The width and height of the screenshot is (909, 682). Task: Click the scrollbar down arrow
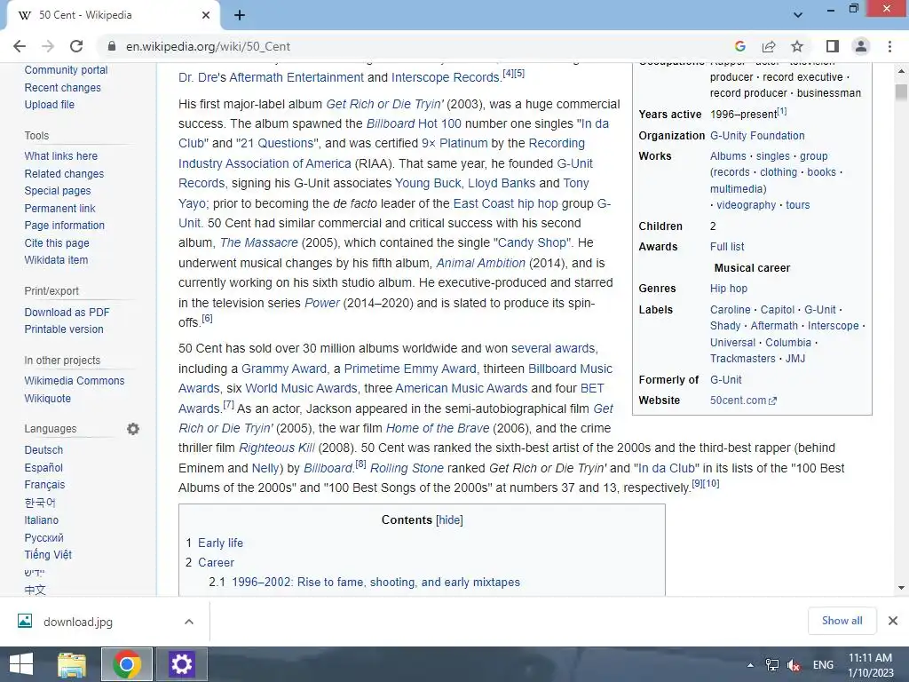click(901, 588)
